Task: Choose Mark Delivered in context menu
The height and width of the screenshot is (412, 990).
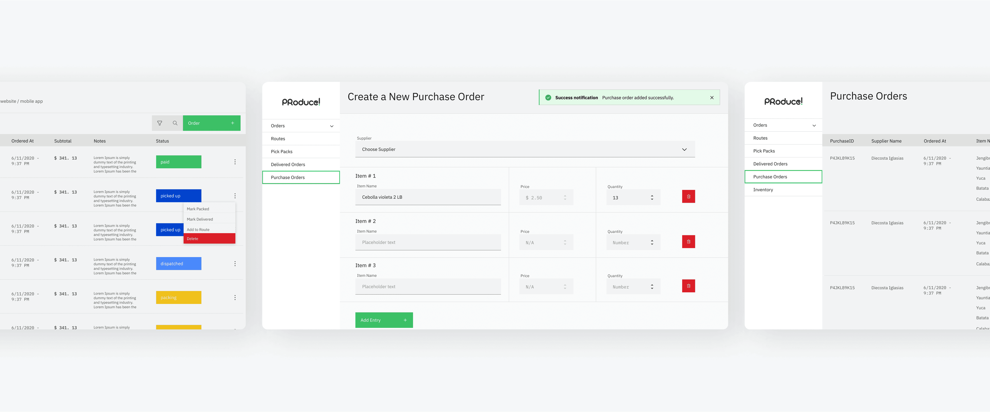Action: coord(209,220)
